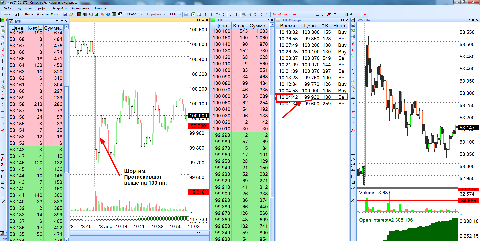Select the diagonal trend line tool in main toolbar
Screen dimensions: 480x241
point(300,14)
